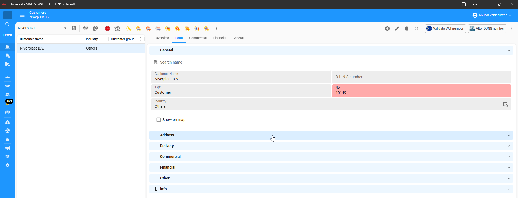Click the Search name link
The width and height of the screenshot is (518, 198).
(171, 62)
